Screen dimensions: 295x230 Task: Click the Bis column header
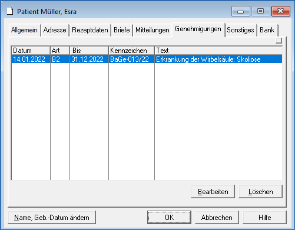(89, 51)
